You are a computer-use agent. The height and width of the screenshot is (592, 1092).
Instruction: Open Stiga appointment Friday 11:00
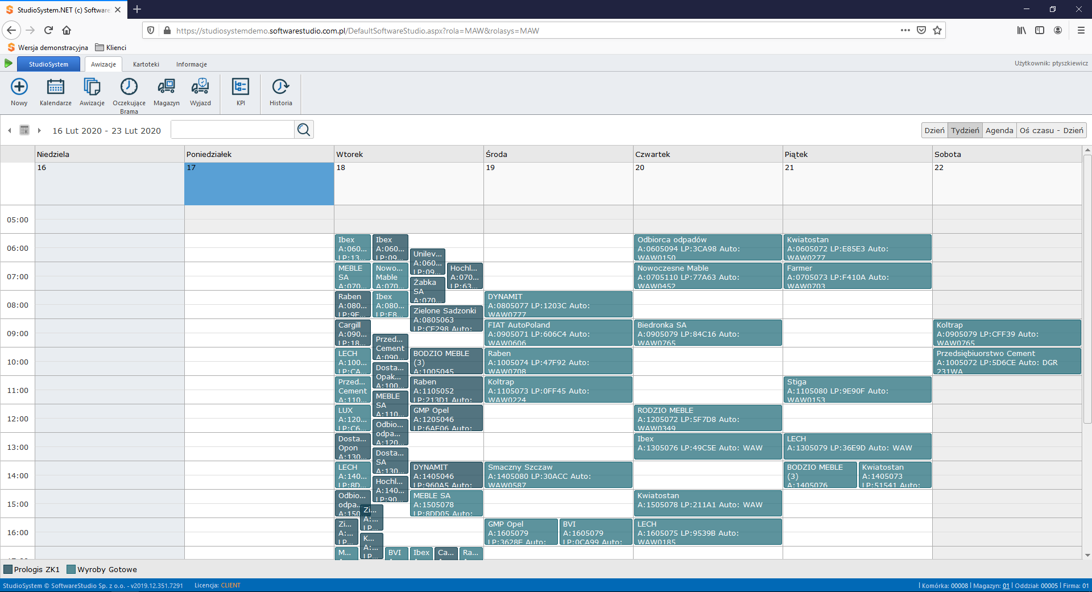pos(857,390)
